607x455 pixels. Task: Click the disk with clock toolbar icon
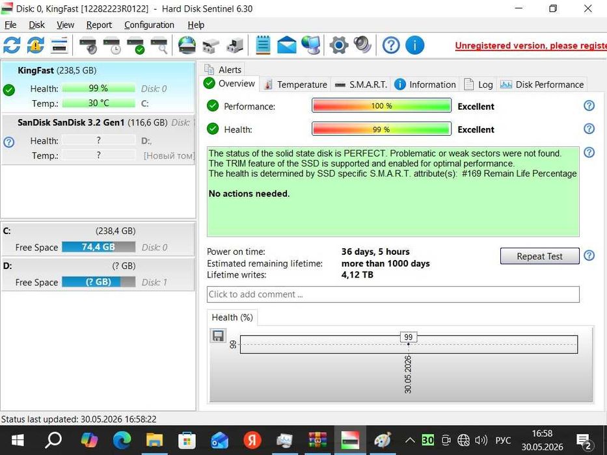[x=113, y=45]
